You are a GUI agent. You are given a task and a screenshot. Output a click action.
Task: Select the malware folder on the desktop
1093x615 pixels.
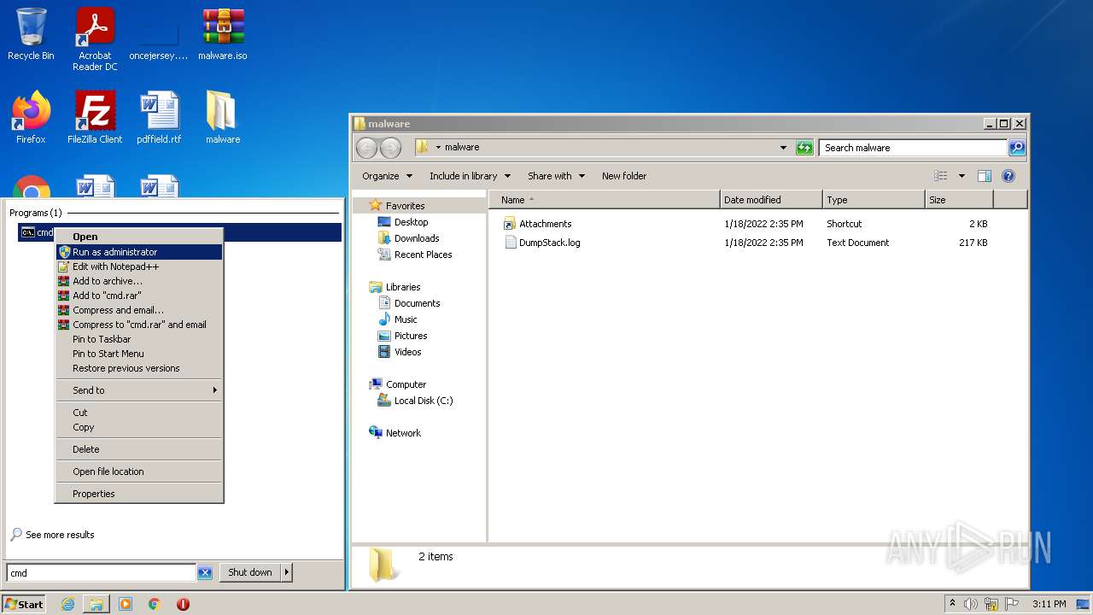pos(223,118)
